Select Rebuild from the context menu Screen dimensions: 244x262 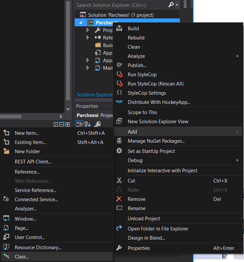click(136, 38)
